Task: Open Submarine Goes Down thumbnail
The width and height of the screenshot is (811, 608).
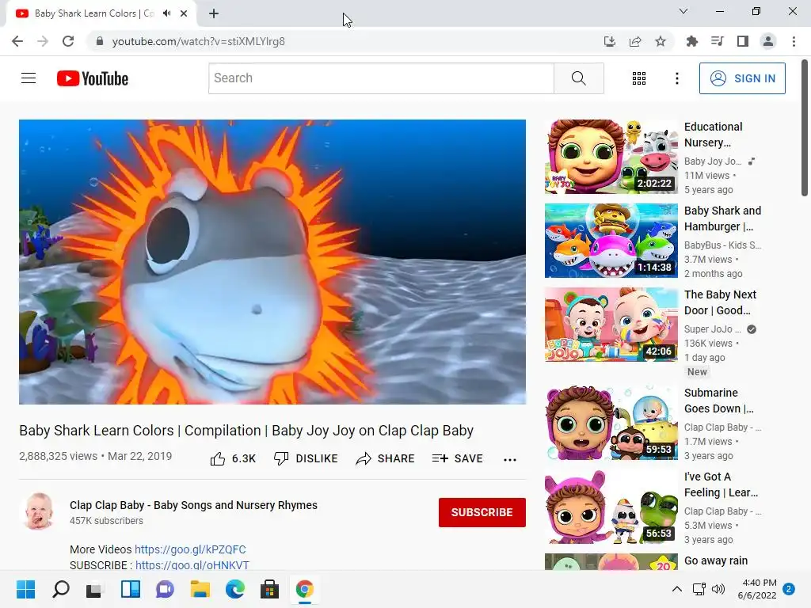Action: click(611, 423)
